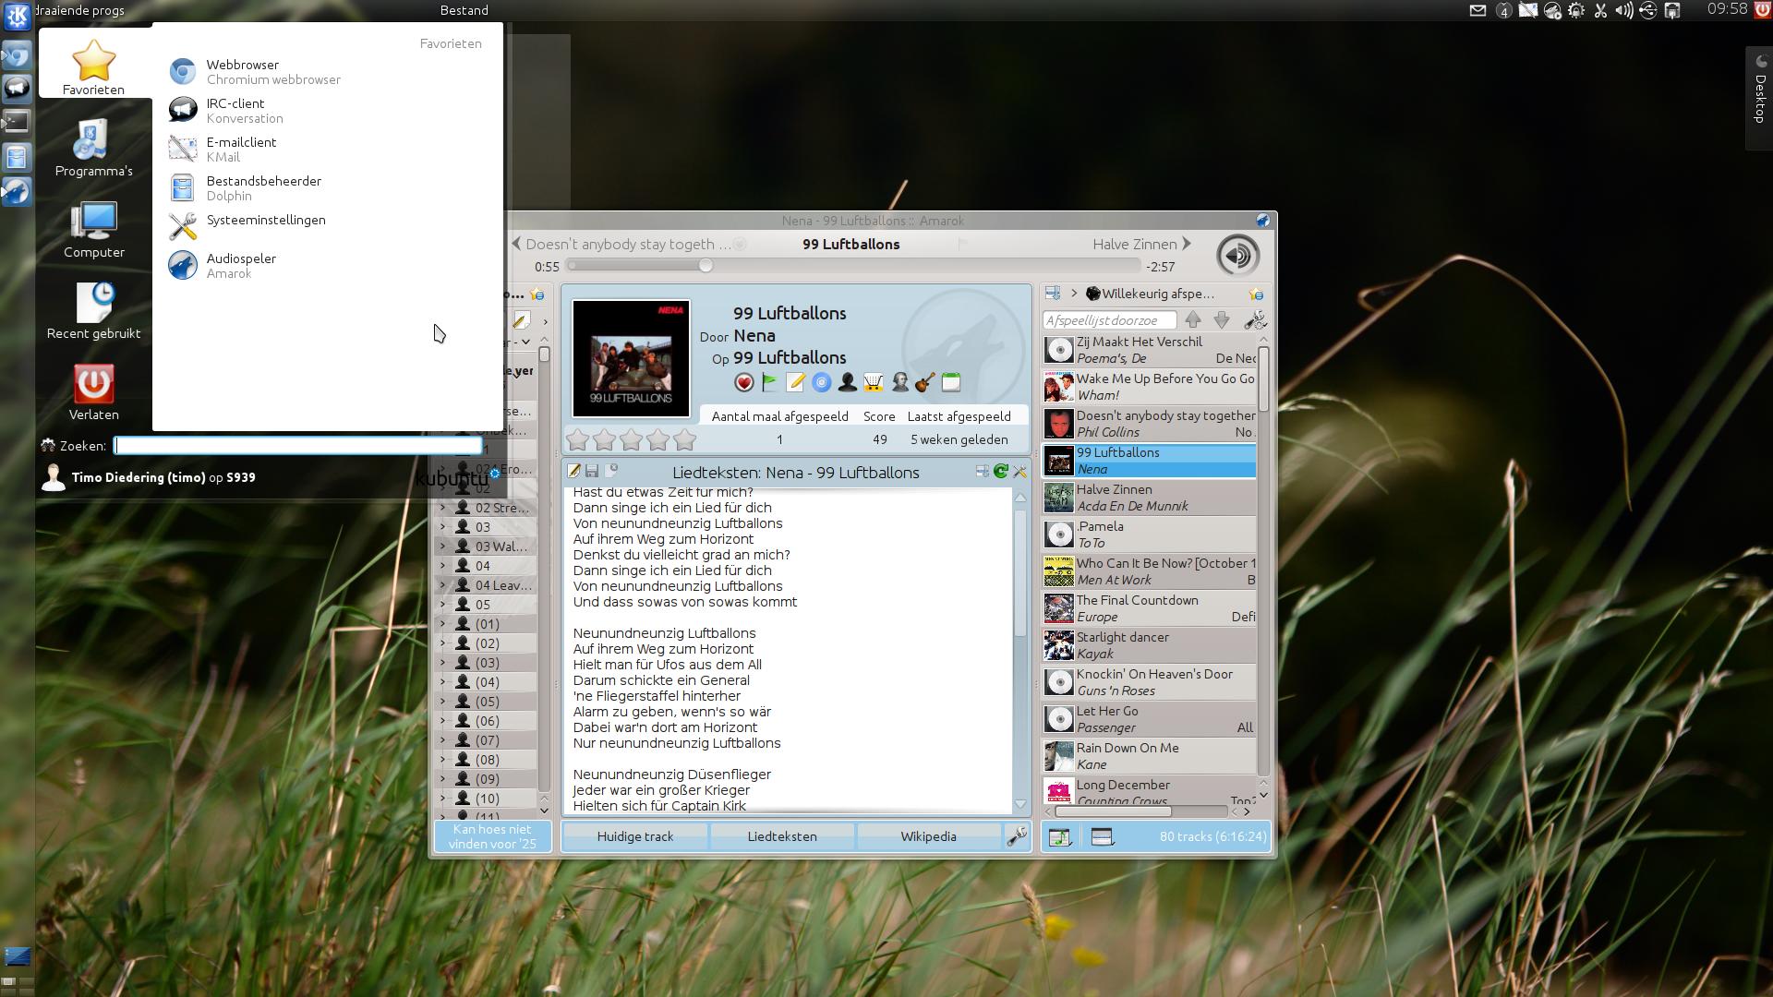Image resolution: width=1773 pixels, height=997 pixels.
Task: Expand the (05) tree item
Action: coord(442,701)
